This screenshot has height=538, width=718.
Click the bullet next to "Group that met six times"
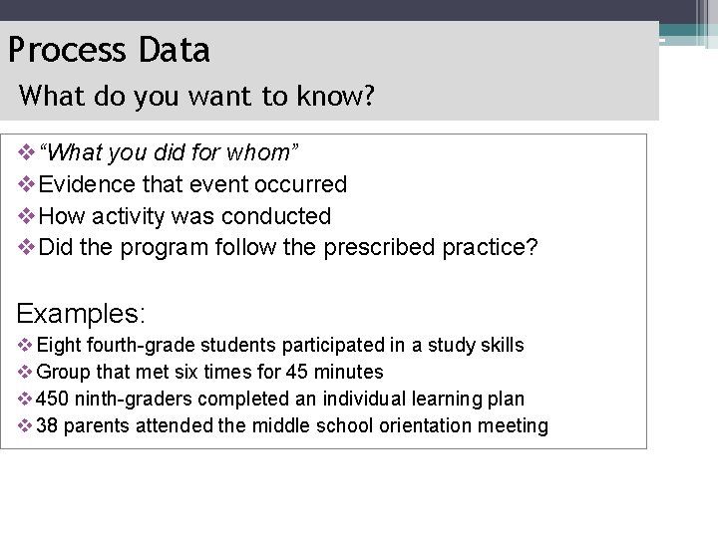click(x=25, y=372)
